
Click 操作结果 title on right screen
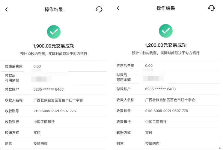coord(166,8)
